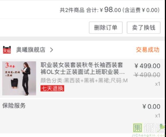Tap the Tmall cat logo icon
This screenshot has width=166, height=137.
[7, 50]
